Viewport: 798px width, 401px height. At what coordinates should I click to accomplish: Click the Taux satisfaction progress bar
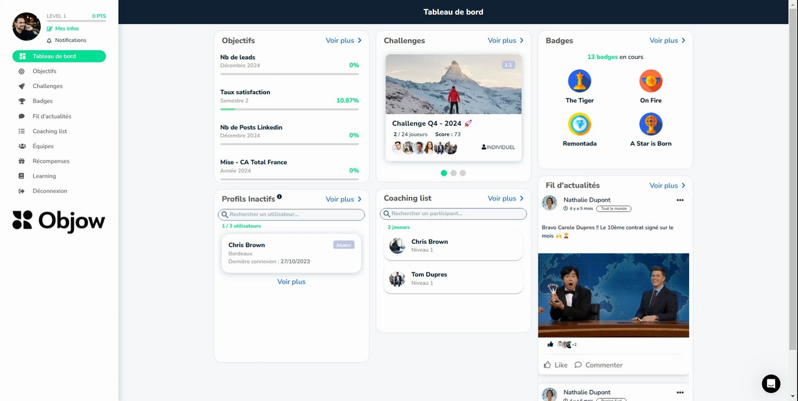click(289, 109)
